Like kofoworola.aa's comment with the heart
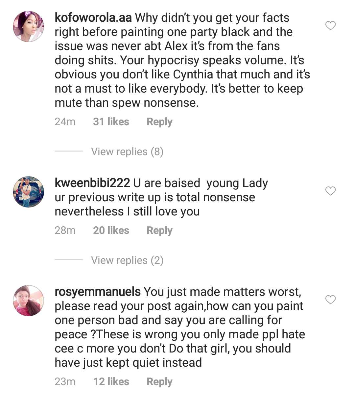 pos(330,26)
